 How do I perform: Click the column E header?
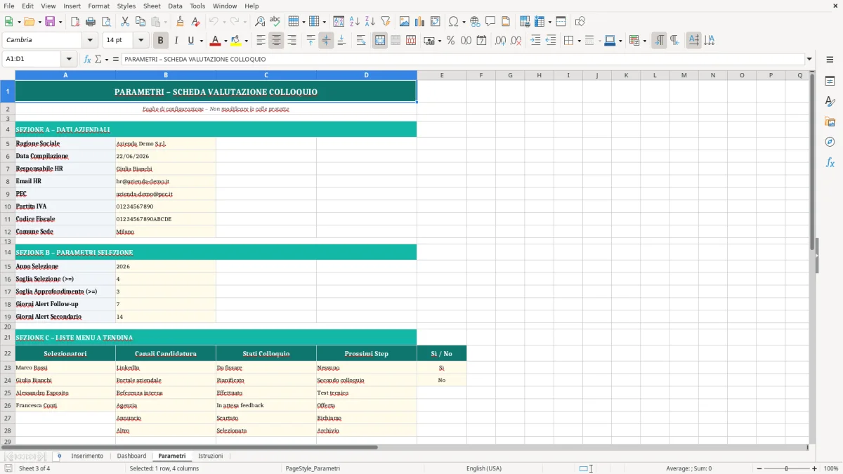[442, 75]
